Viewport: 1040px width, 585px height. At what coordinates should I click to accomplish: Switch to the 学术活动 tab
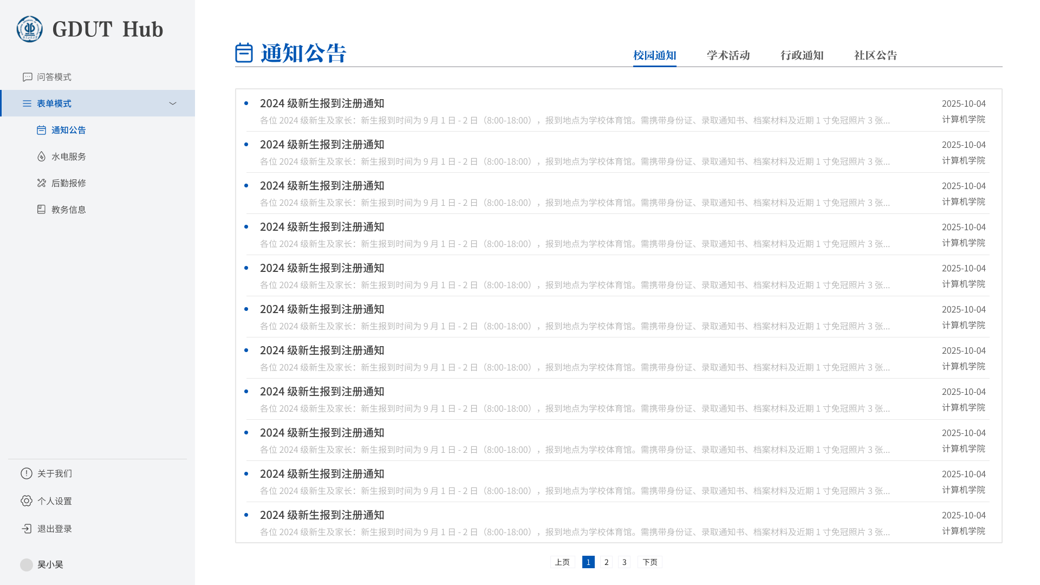click(x=728, y=55)
